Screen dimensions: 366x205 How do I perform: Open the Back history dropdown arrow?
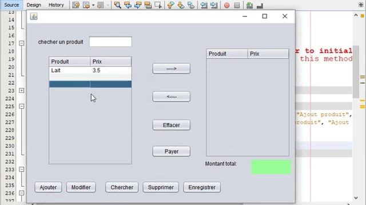pyautogui.click(x=93, y=5)
